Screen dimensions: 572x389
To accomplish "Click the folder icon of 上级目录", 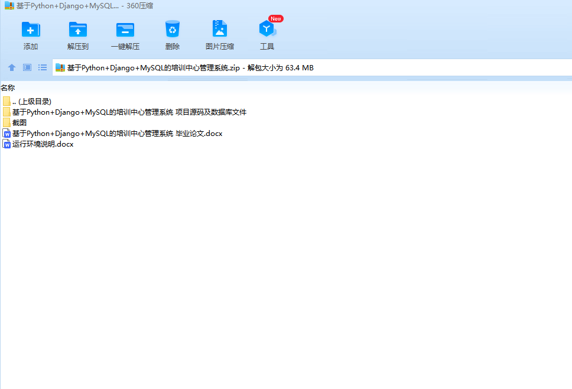I will click(6, 102).
